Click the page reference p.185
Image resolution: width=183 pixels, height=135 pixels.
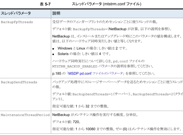57,74
